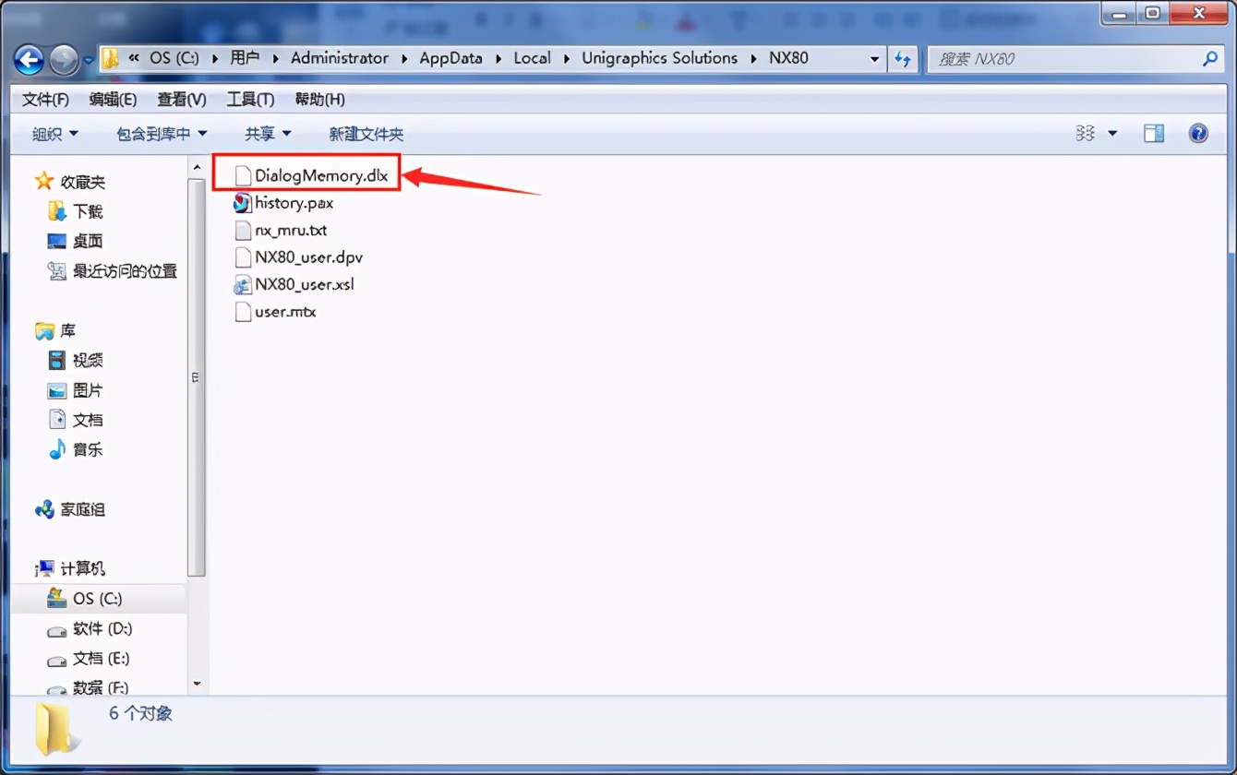Open the 帮助(H) menu
1237x775 pixels.
(x=319, y=99)
